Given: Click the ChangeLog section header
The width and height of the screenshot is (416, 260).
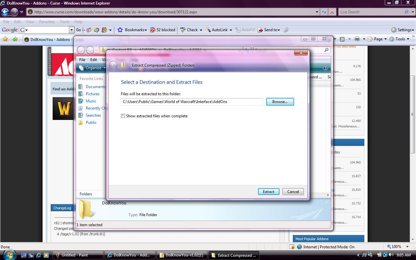Looking at the screenshot, I should pyautogui.click(x=62, y=208).
